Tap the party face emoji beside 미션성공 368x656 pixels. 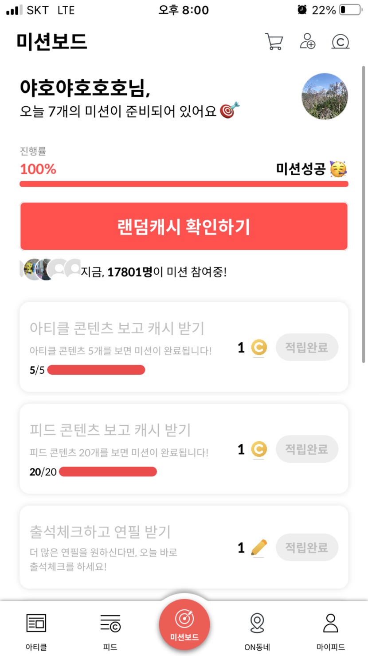tap(339, 169)
